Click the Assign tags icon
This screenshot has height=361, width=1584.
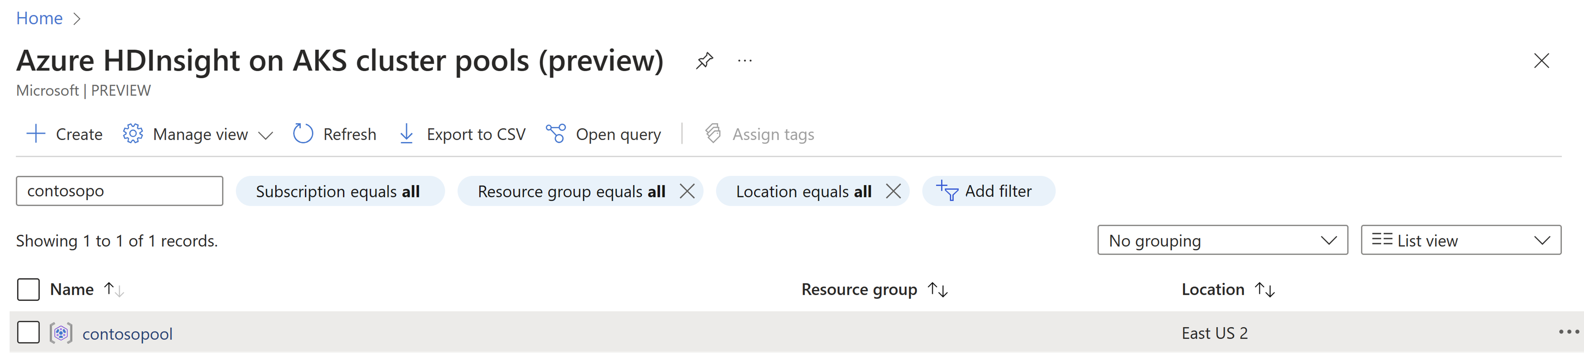point(713,134)
